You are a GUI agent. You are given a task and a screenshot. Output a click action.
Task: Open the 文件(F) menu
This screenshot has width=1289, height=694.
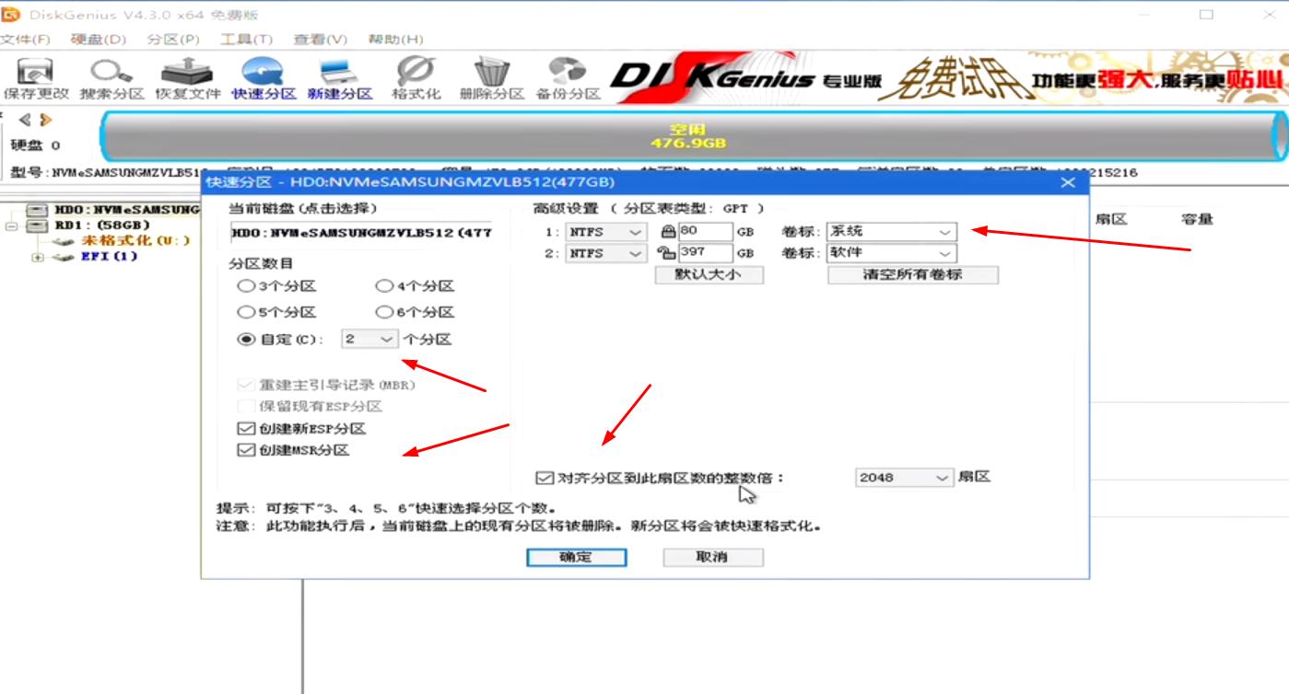pyautogui.click(x=26, y=40)
